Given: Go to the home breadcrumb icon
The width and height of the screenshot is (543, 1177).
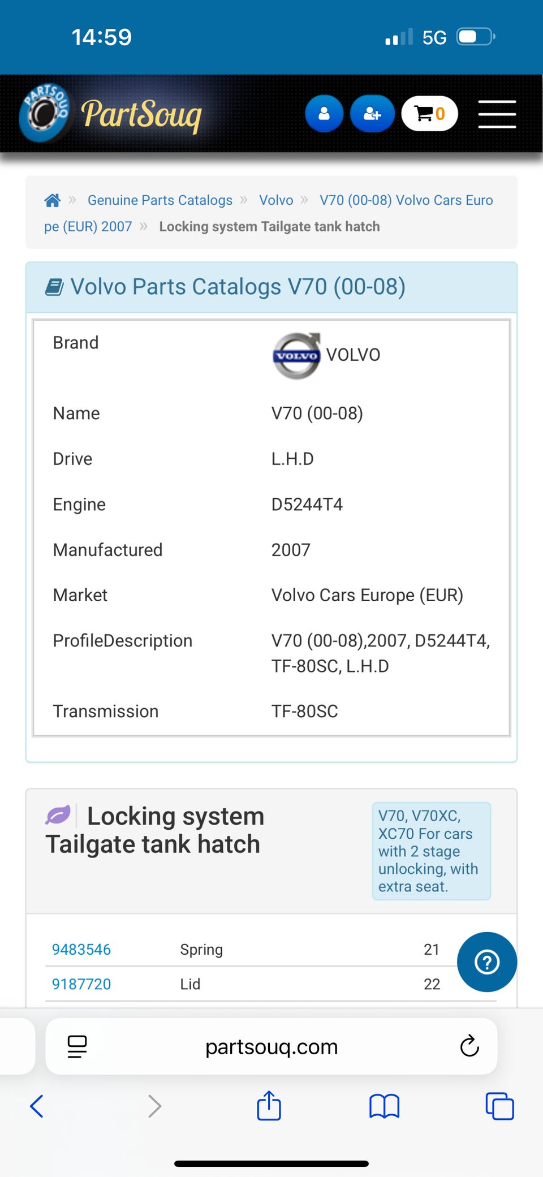Looking at the screenshot, I should [x=53, y=200].
